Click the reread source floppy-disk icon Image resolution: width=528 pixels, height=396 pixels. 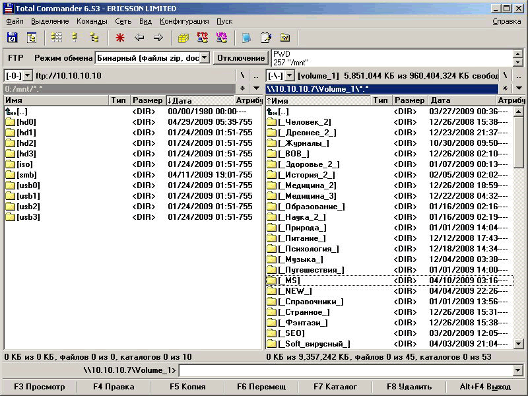coord(12,38)
